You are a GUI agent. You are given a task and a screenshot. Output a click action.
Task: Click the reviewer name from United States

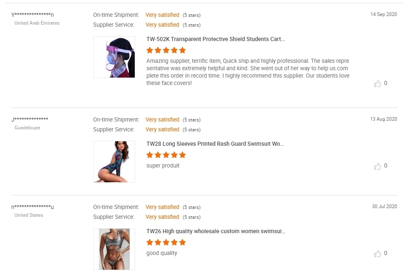(33, 207)
